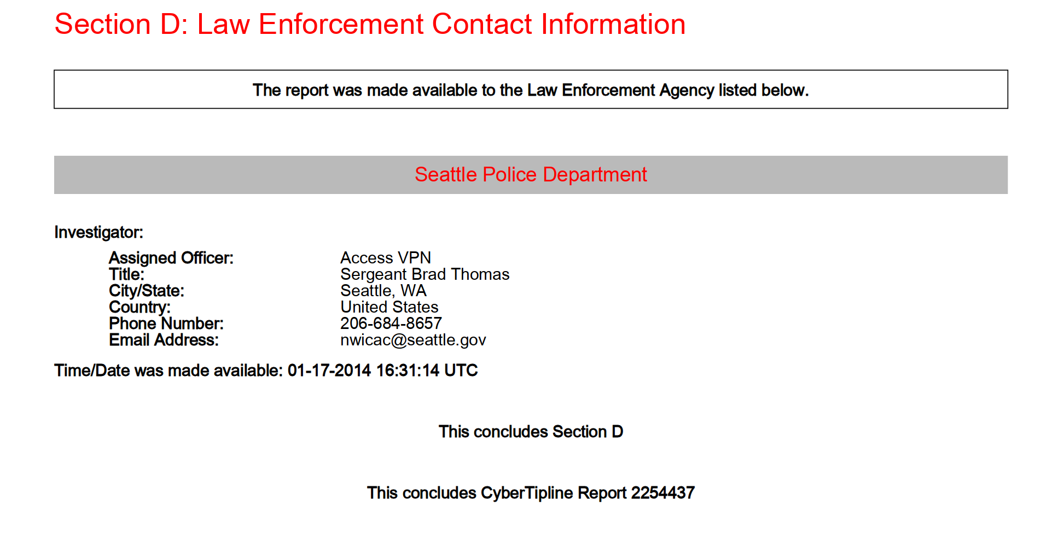This screenshot has height=535, width=1052.
Task: Click the Country label
Action: point(140,307)
